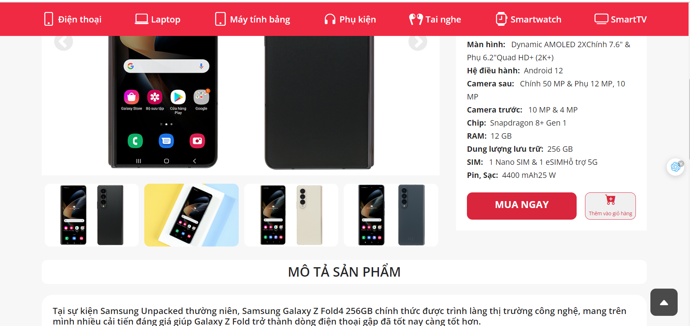Click the tablet icon beside Máy tính bảng
690x326 pixels.
[220, 19]
